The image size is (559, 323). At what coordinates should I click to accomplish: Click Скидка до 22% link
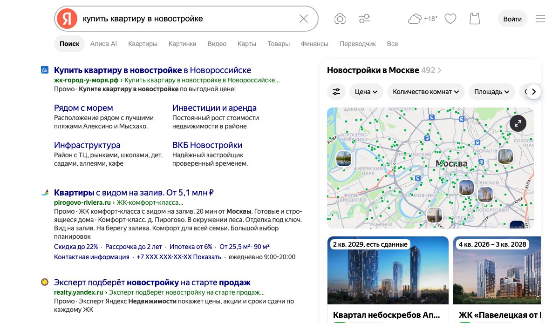(76, 247)
